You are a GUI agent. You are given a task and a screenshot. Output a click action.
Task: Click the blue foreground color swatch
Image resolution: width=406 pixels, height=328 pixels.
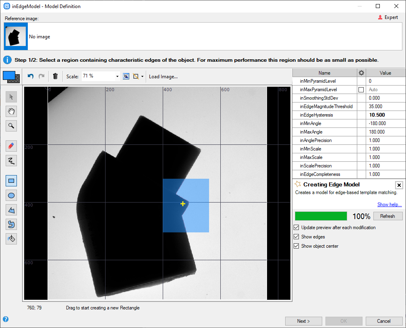[8, 75]
